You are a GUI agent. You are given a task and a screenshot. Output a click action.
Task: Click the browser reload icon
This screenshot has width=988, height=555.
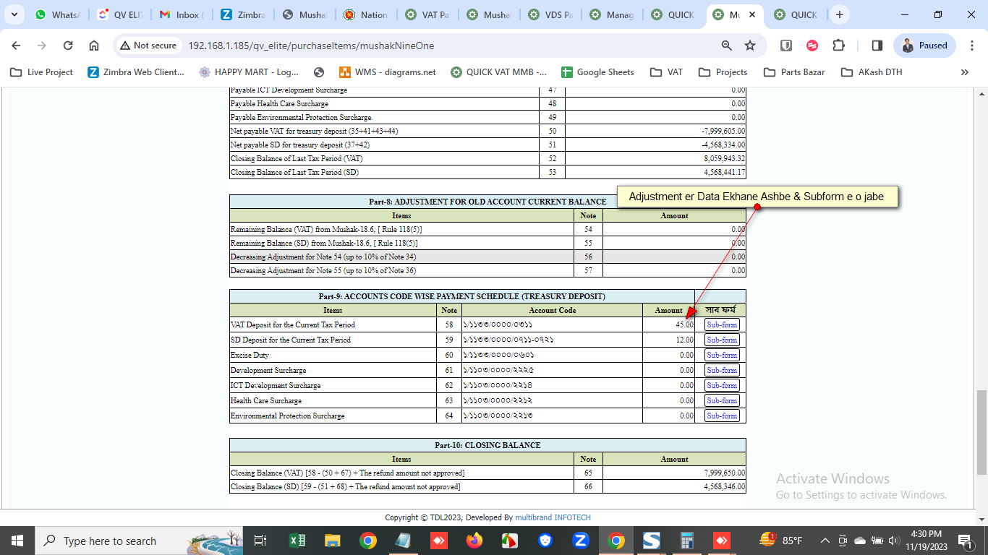tap(68, 46)
